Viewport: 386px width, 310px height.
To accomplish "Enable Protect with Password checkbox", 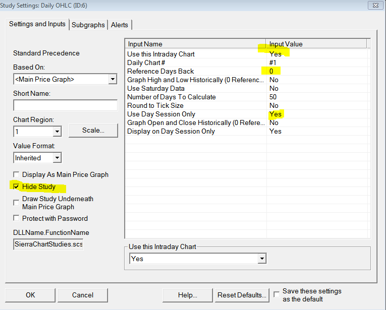I will coord(16,218).
